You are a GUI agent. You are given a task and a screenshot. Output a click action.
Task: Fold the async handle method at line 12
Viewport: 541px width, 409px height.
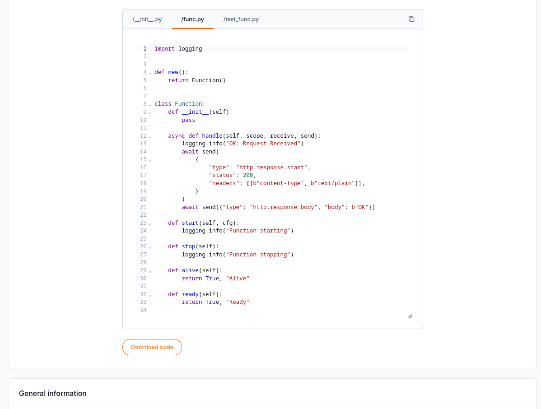150,137
